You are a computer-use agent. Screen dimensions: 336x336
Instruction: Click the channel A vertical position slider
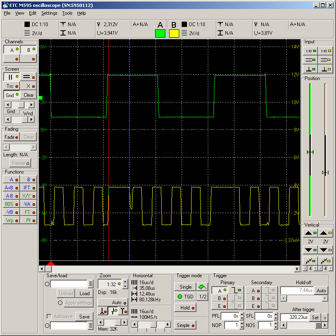pos(310,152)
